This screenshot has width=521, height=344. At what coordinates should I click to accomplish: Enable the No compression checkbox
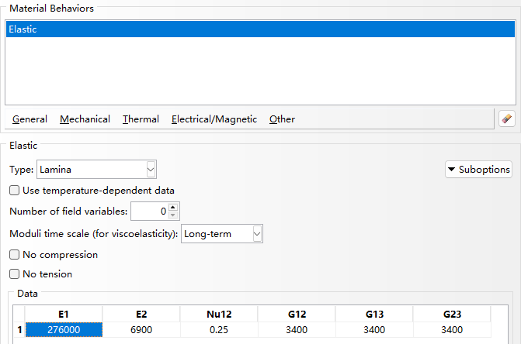14,255
